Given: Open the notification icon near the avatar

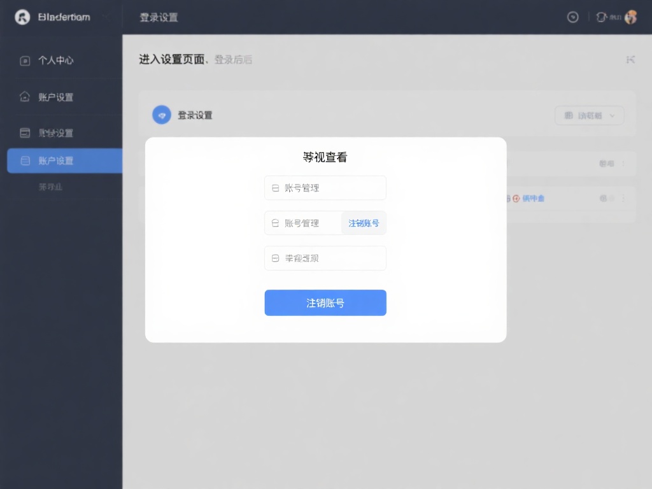Looking at the screenshot, I should coord(601,17).
